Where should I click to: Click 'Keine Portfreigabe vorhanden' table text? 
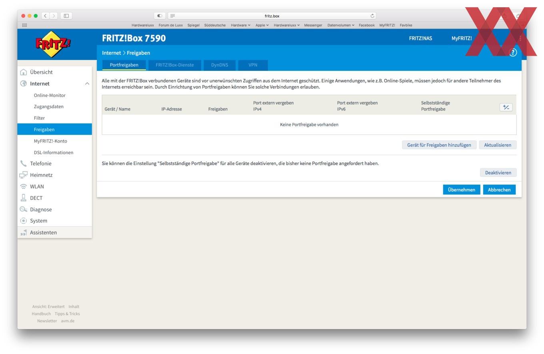(309, 125)
